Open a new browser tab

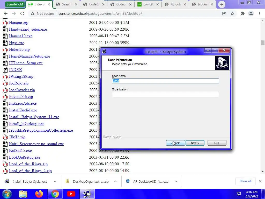click(x=222, y=4)
